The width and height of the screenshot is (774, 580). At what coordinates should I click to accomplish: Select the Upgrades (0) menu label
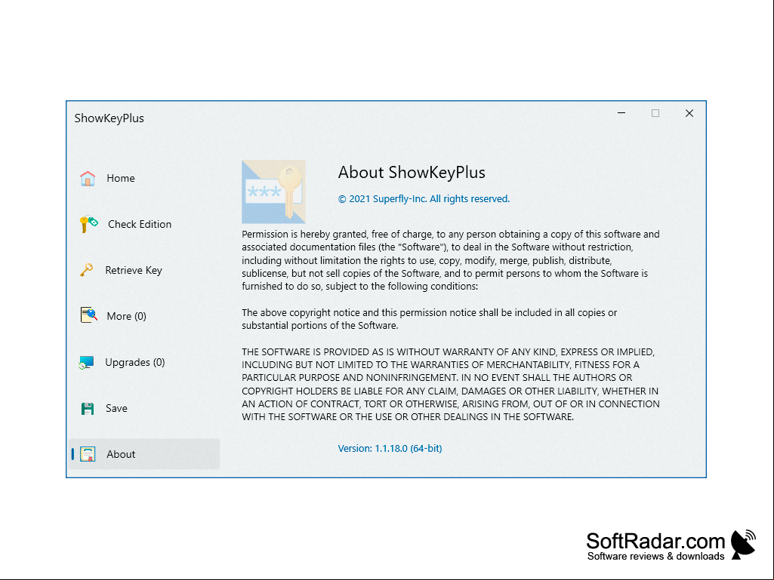pyautogui.click(x=134, y=363)
